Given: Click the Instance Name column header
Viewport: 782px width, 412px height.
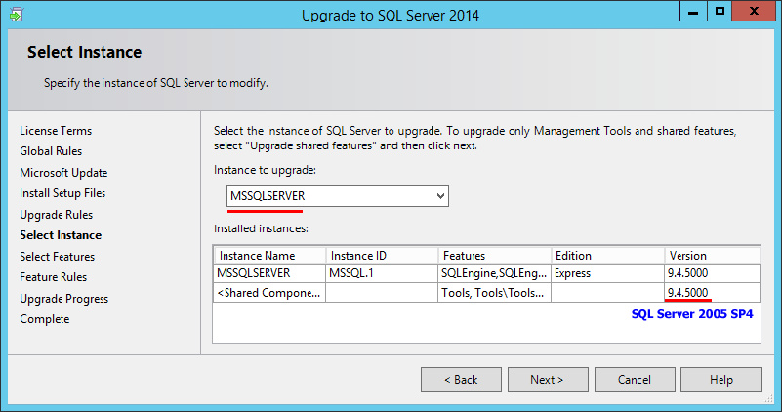Looking at the screenshot, I should point(269,256).
